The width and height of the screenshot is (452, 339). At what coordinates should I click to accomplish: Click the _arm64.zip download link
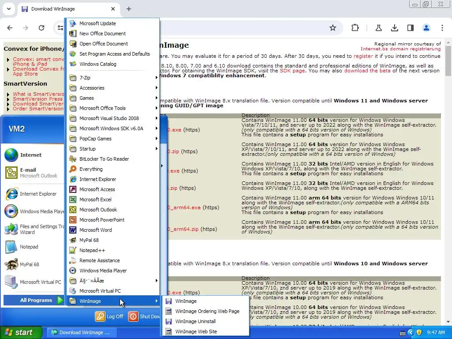pos(183,229)
